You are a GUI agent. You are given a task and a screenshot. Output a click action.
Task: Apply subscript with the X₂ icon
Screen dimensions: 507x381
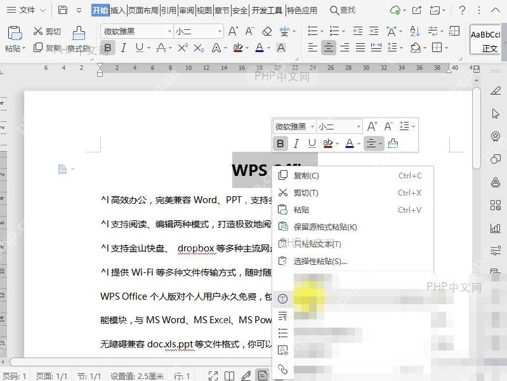199,48
